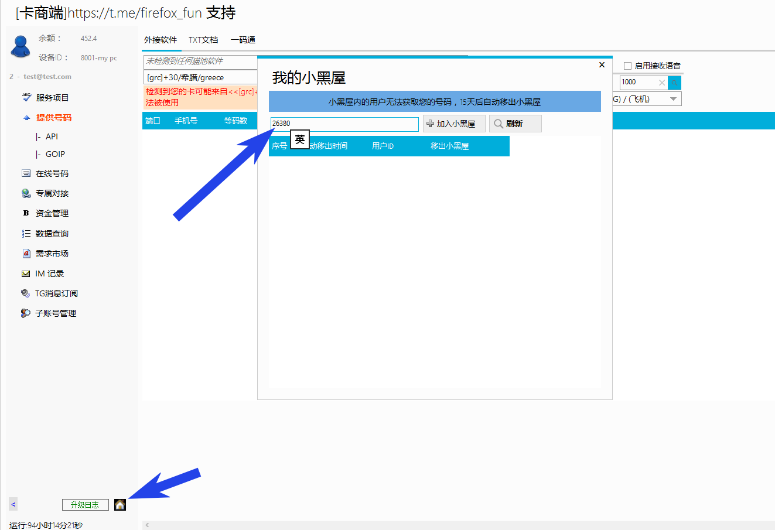The width and height of the screenshot is (775, 530).
Task: Click the test@test.com account label
Action: 47,77
